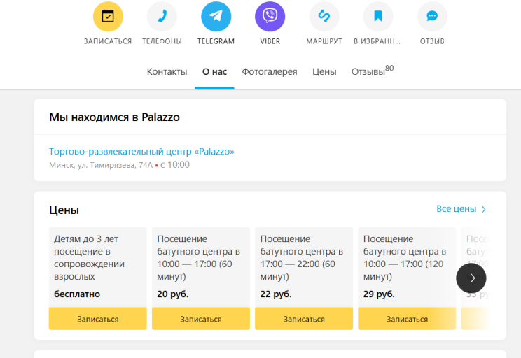
Task: Switch to the Контакты tab
Action: (x=167, y=71)
